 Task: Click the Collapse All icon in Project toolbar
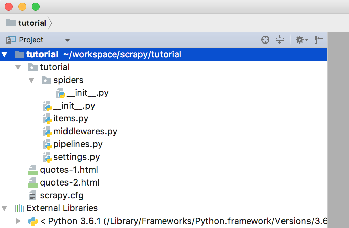[x=280, y=40]
